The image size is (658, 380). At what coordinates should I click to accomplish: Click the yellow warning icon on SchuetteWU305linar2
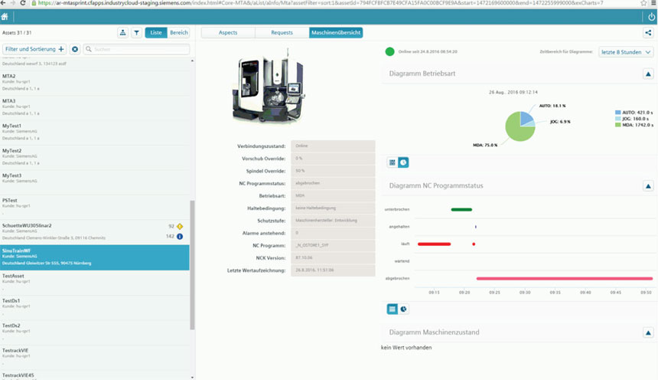tap(180, 226)
